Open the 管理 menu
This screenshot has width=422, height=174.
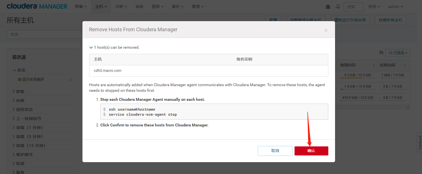198,6
